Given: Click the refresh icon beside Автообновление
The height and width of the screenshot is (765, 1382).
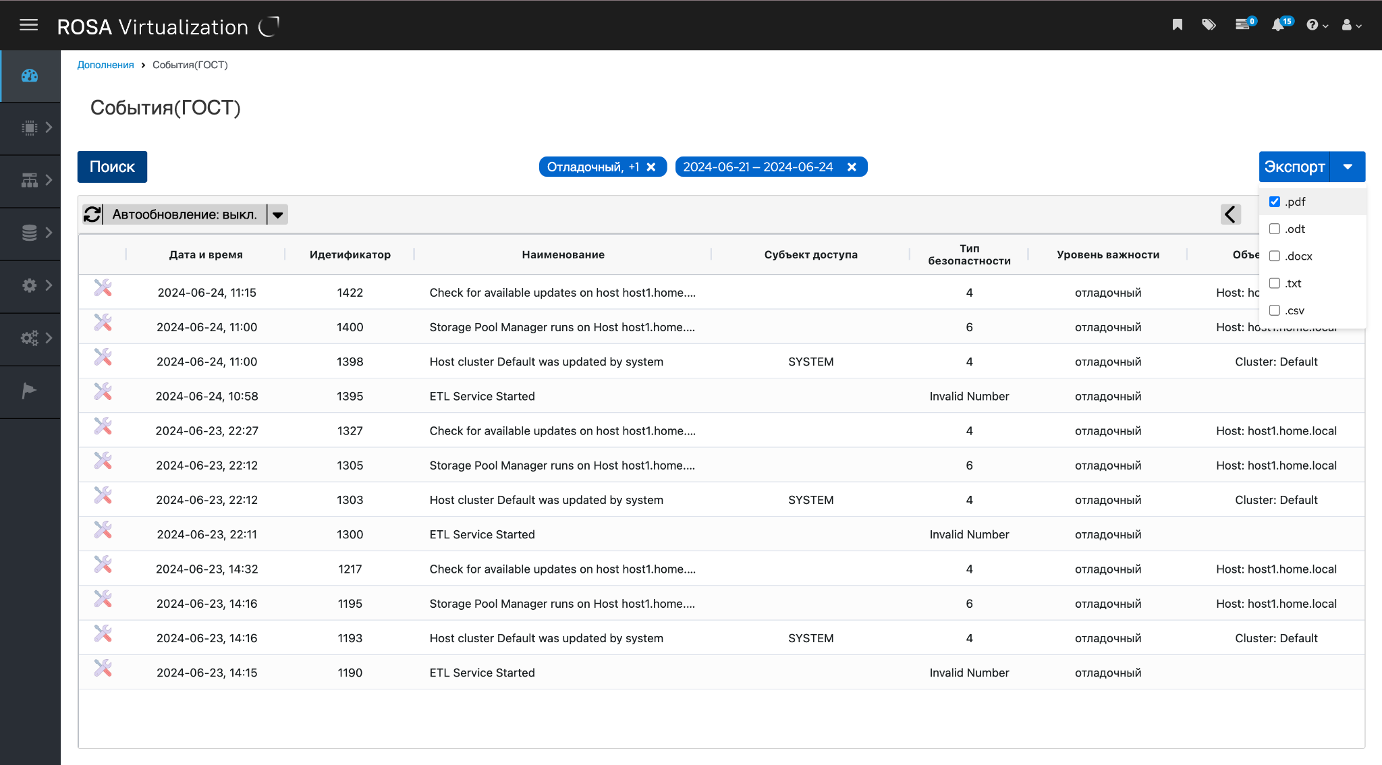Looking at the screenshot, I should tap(92, 215).
